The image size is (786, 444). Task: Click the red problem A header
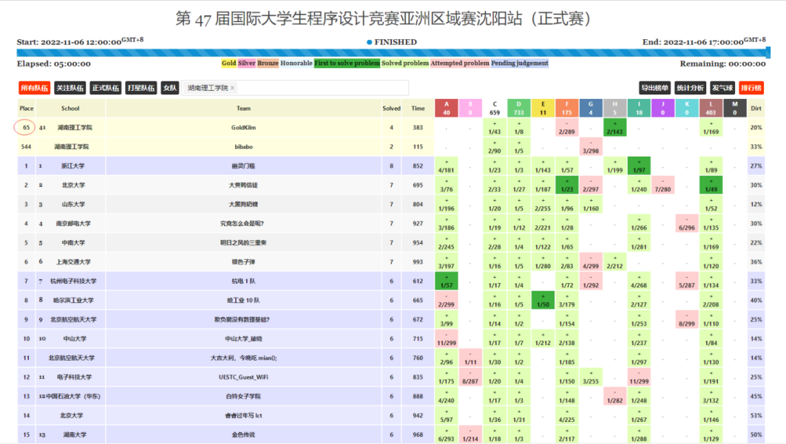click(446, 108)
